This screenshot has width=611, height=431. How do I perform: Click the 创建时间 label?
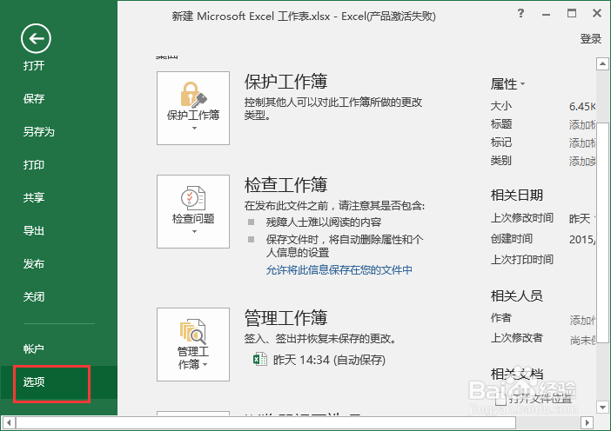(x=512, y=238)
